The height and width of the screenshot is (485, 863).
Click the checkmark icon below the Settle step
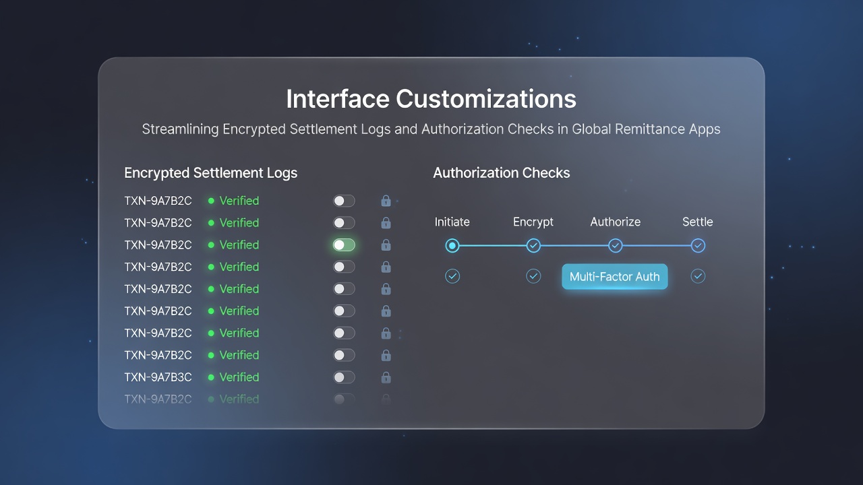click(x=698, y=276)
